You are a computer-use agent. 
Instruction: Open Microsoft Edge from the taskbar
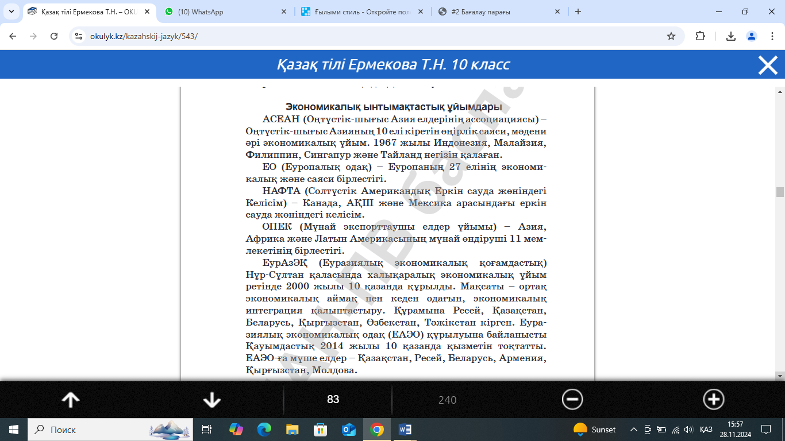coord(264,430)
